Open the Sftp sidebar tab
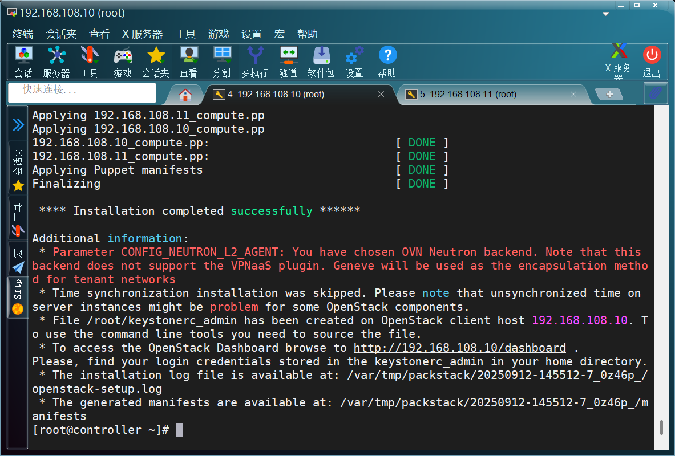Image resolution: width=675 pixels, height=456 pixels. pyautogui.click(x=18, y=297)
